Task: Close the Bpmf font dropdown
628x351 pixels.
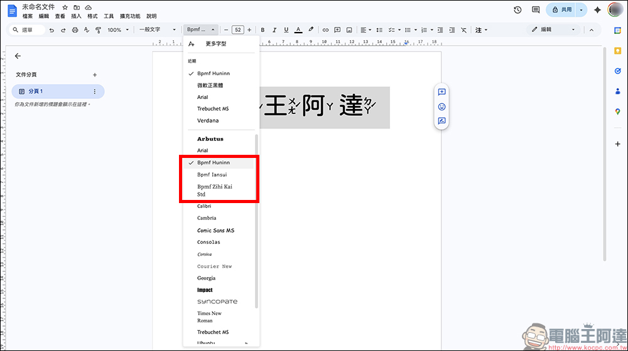Action: (201, 29)
